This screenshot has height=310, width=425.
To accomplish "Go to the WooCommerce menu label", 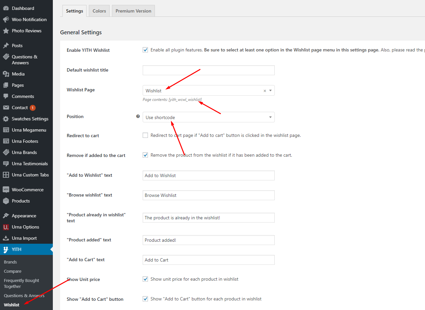I will point(28,190).
